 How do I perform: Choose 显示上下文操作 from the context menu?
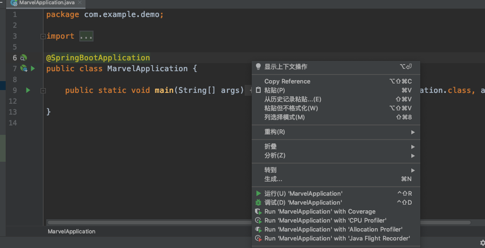pyautogui.click(x=336, y=66)
